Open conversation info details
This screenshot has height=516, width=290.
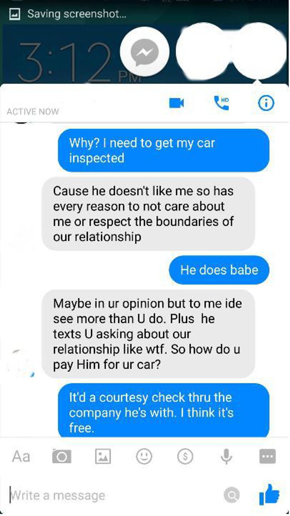point(266,103)
